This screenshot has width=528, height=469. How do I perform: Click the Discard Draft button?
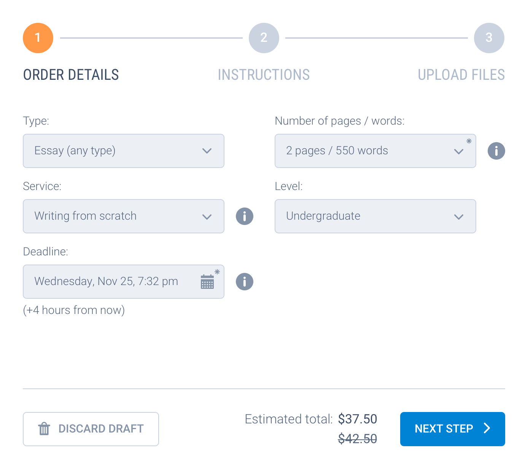(91, 429)
